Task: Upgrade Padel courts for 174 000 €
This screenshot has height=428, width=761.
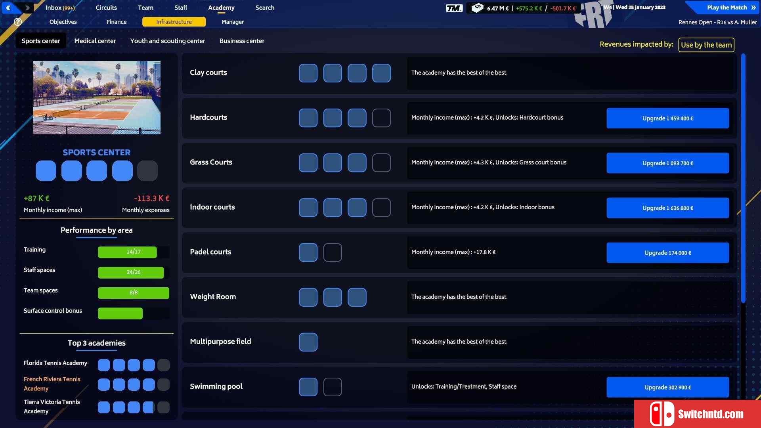Action: 667,252
